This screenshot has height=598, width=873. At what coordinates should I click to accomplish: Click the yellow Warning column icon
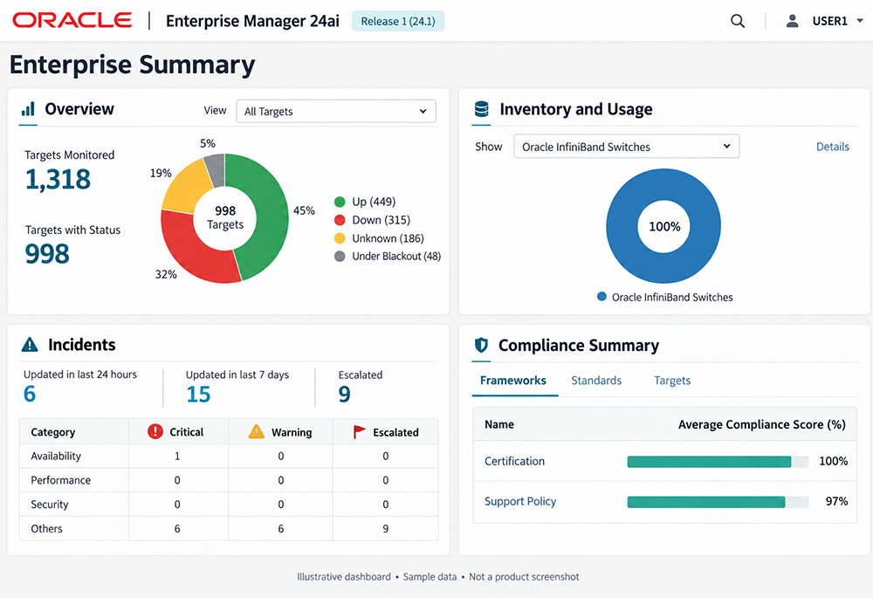[256, 431]
